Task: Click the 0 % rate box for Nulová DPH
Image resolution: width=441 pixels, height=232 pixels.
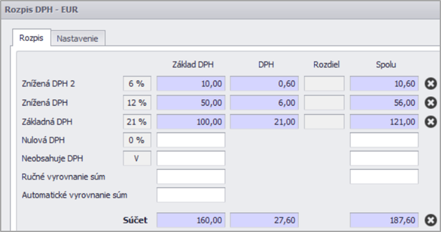Action: coord(137,140)
